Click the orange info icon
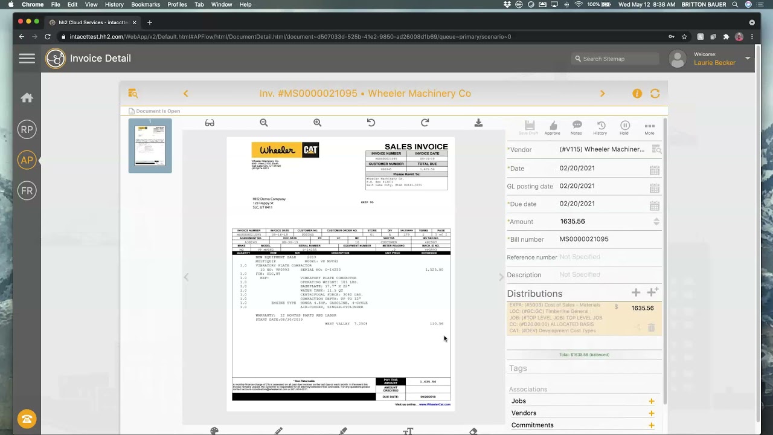 (x=637, y=94)
